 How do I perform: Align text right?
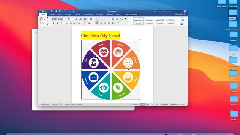(105, 23)
